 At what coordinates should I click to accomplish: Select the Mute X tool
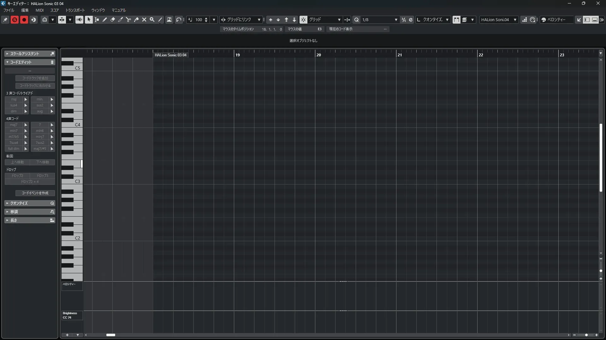pyautogui.click(x=144, y=20)
